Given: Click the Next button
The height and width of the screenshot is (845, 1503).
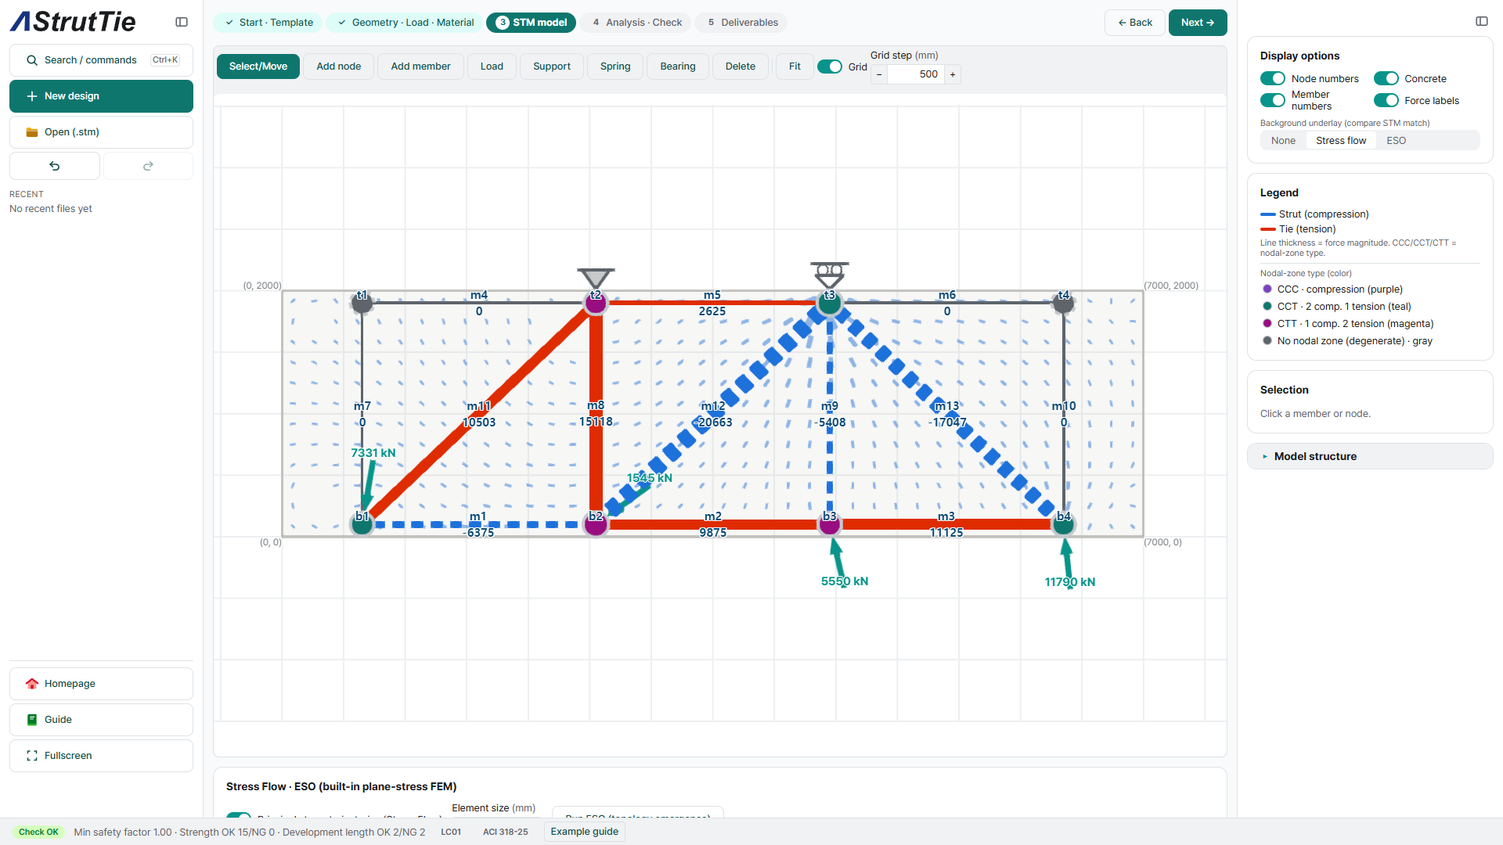Looking at the screenshot, I should tap(1198, 23).
